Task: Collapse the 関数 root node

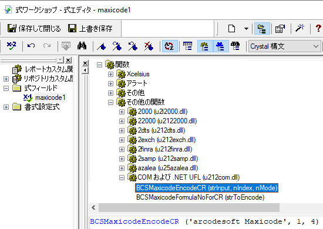Action: 99,65
